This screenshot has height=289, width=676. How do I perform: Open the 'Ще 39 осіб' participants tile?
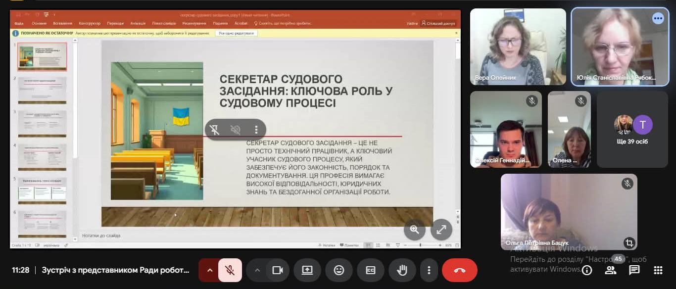point(633,129)
